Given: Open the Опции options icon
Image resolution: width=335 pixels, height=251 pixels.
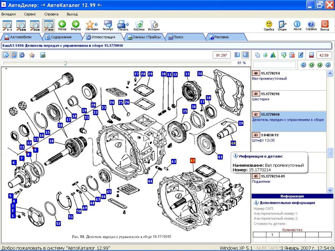Looking at the screenshot, I should [282, 25].
